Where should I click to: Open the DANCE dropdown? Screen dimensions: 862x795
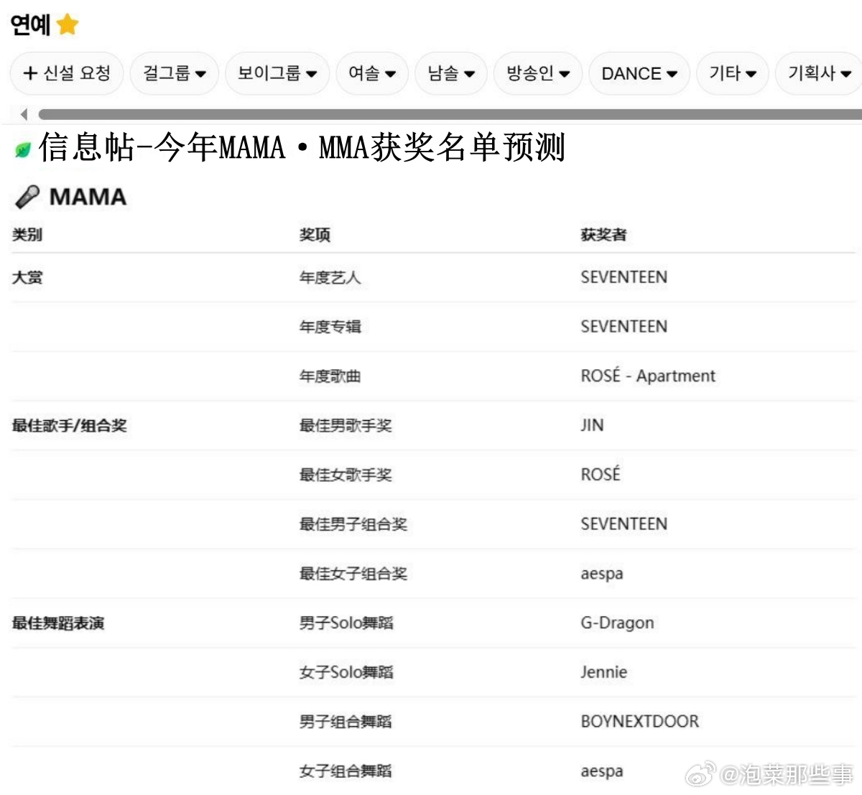(639, 73)
